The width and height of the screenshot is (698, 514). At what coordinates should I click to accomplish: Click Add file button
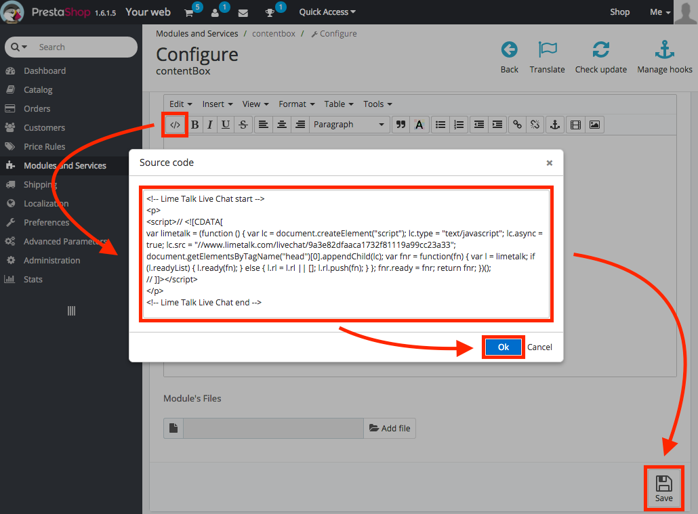click(x=390, y=428)
